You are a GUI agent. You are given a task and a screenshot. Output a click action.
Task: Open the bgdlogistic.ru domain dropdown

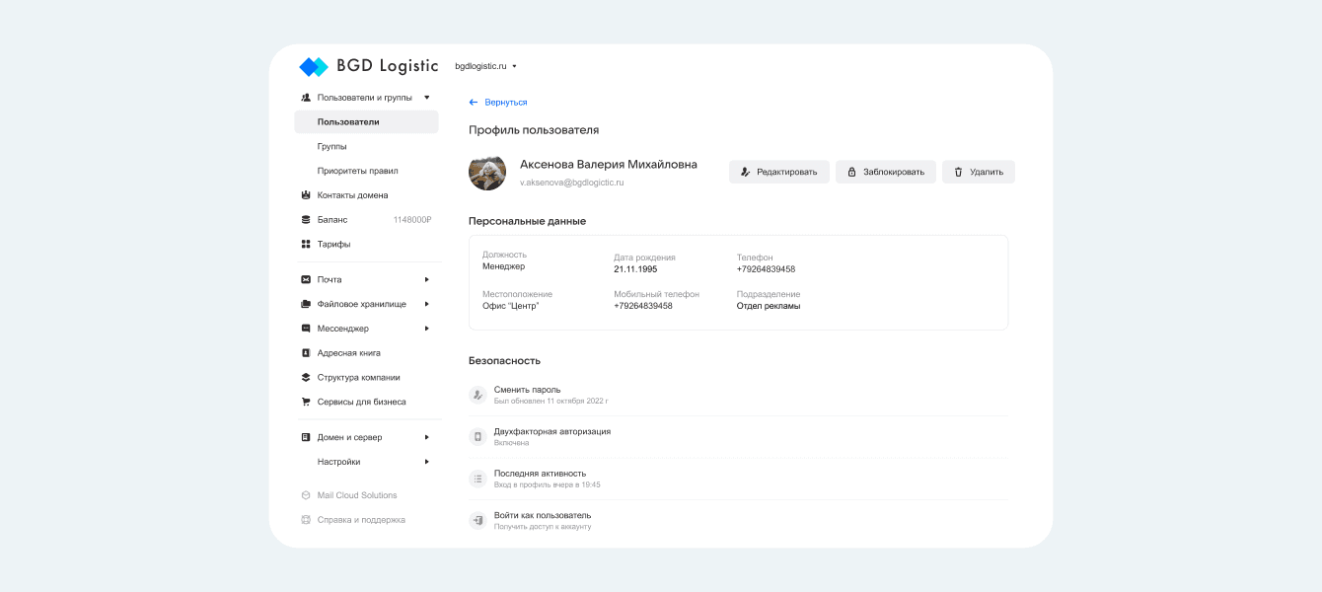pos(485,67)
